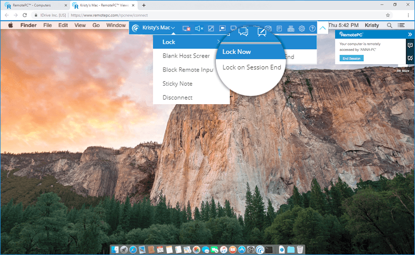The image size is (415, 255).
Task: Select Lock Now from the submenu
Action: click(x=237, y=52)
